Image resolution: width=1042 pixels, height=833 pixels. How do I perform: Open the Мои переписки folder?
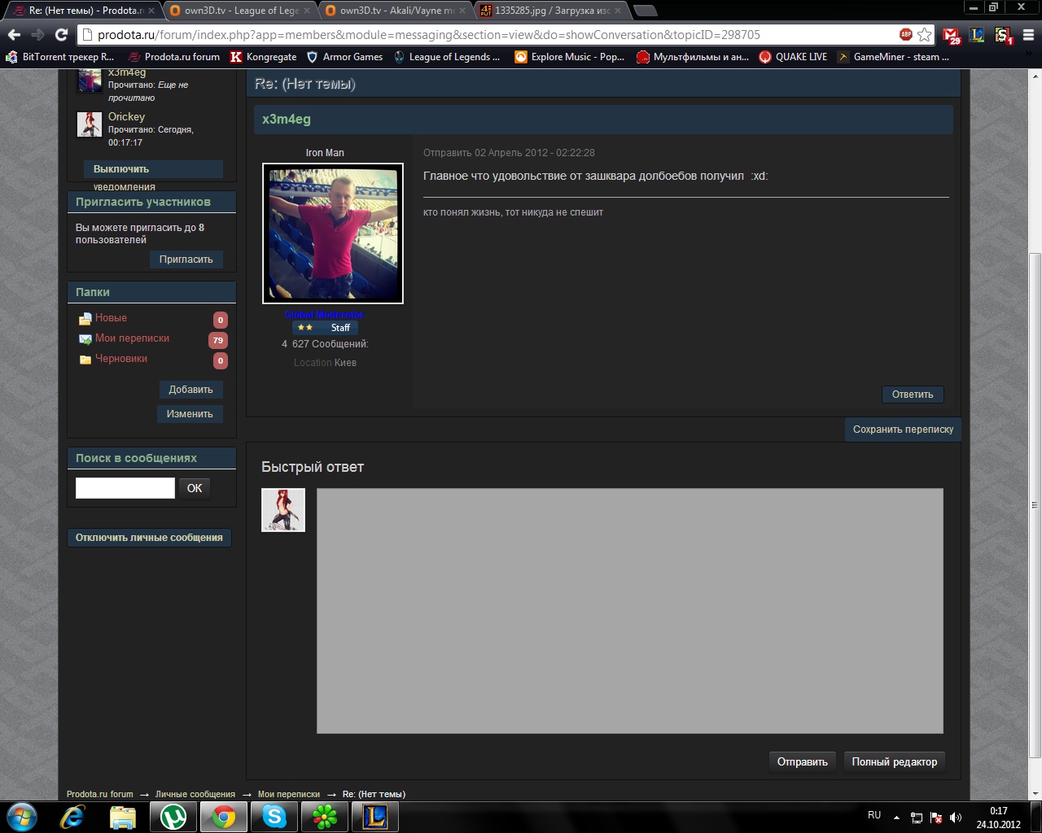coord(132,338)
